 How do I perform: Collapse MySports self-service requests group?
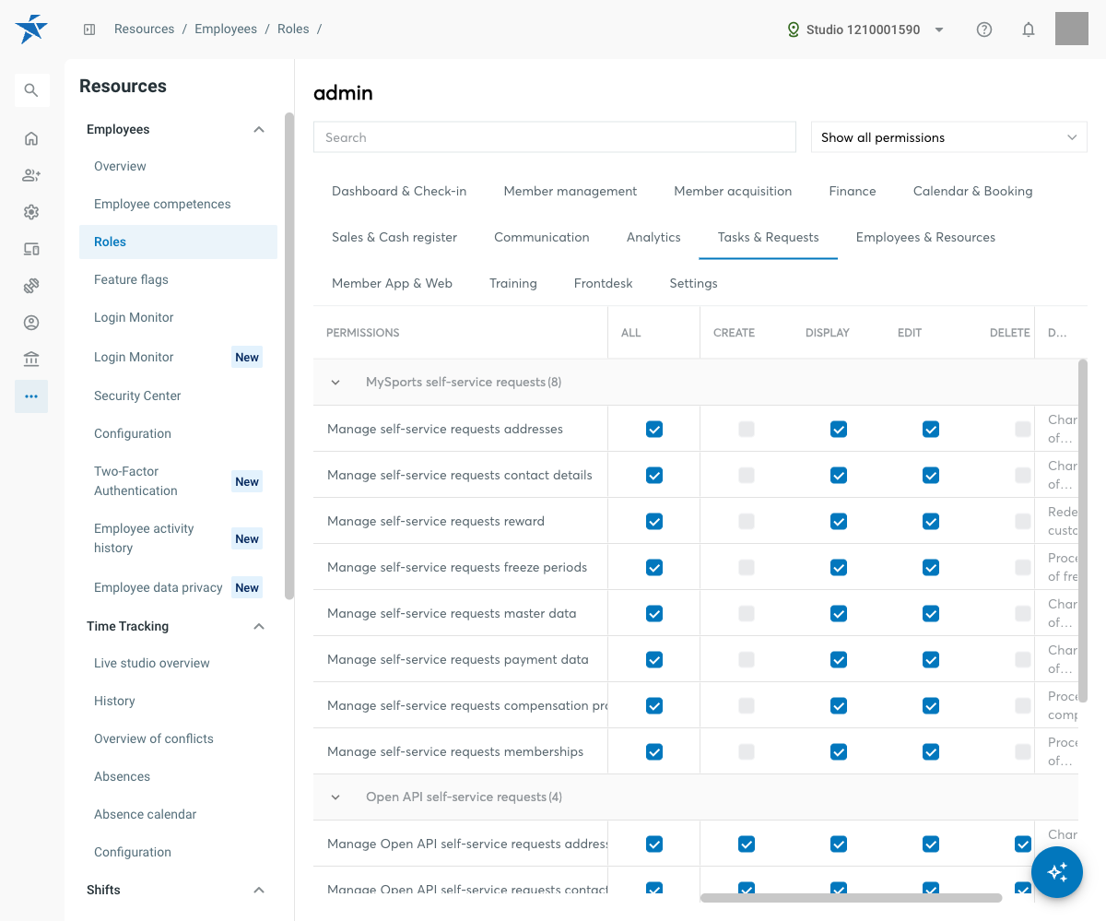tap(335, 383)
